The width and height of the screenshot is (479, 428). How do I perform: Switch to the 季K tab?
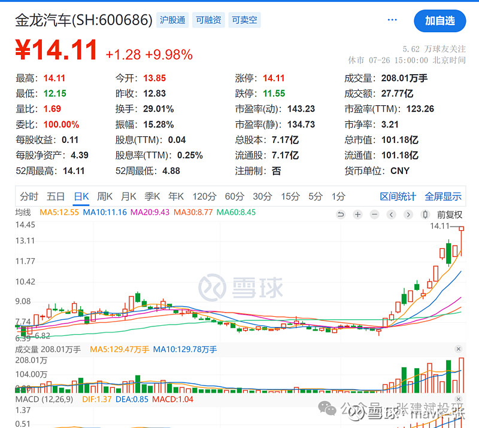[x=152, y=197]
